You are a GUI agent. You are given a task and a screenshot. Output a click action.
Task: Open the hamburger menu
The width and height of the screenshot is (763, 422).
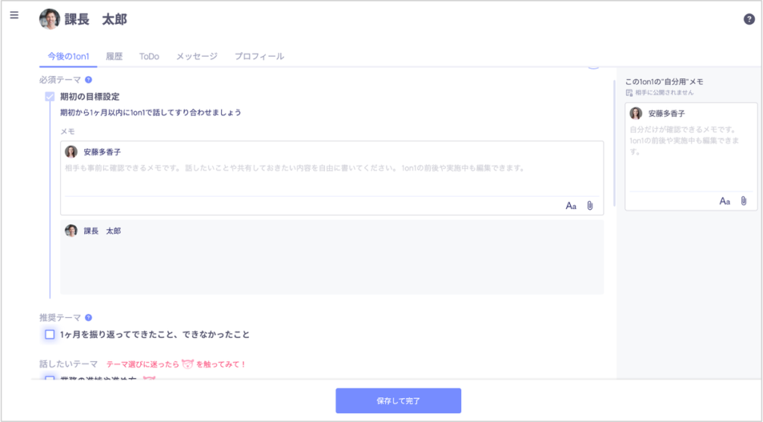[14, 16]
